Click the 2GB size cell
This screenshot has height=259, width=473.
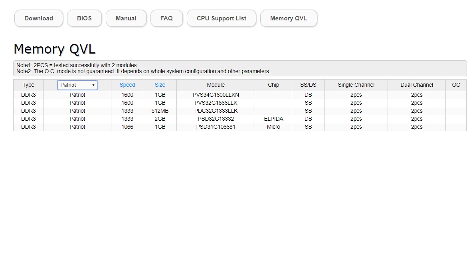tap(160, 119)
